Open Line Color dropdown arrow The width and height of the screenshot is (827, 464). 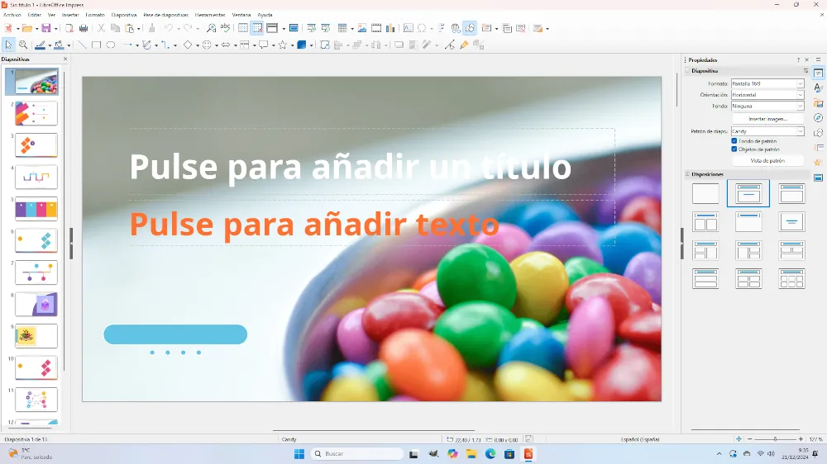click(x=50, y=45)
